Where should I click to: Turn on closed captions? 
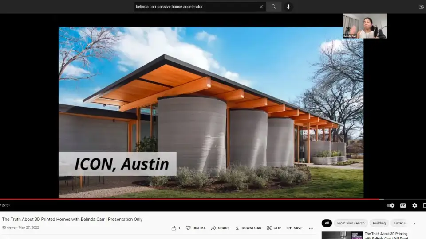click(403, 205)
